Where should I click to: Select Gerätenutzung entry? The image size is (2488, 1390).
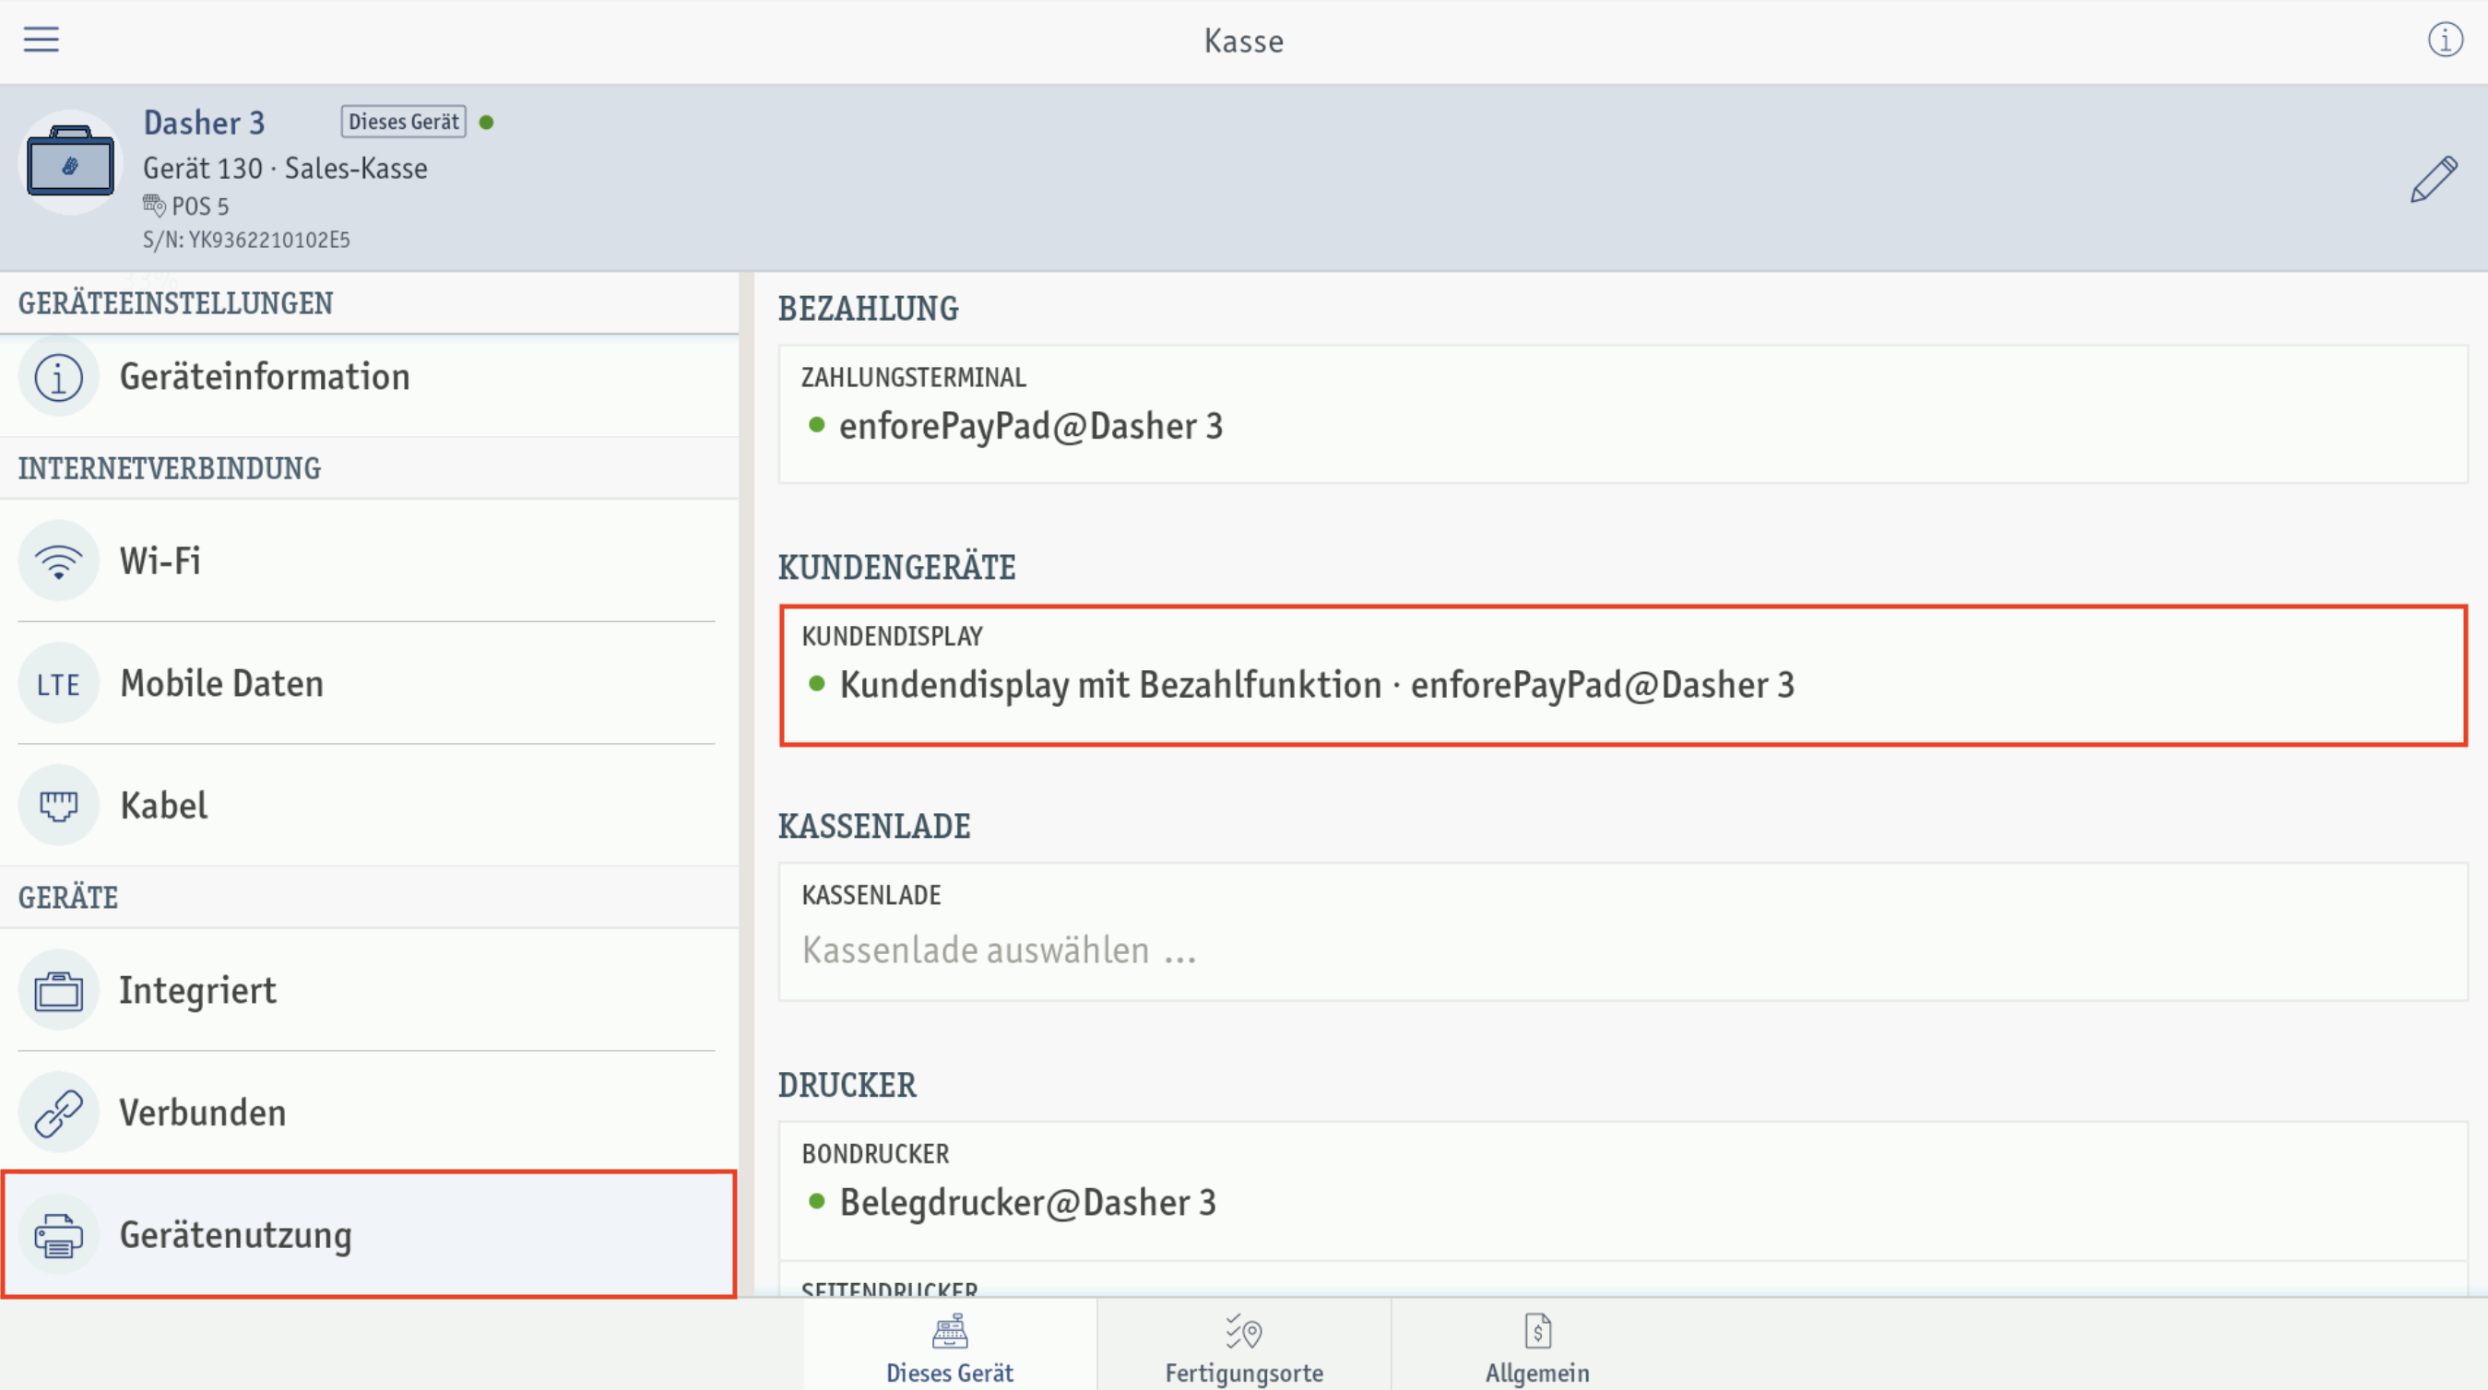pos(369,1234)
